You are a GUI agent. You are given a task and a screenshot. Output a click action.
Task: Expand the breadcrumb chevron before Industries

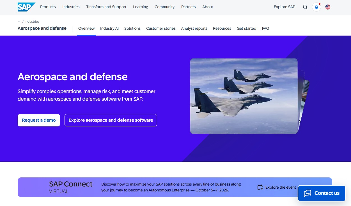pyautogui.click(x=19, y=22)
